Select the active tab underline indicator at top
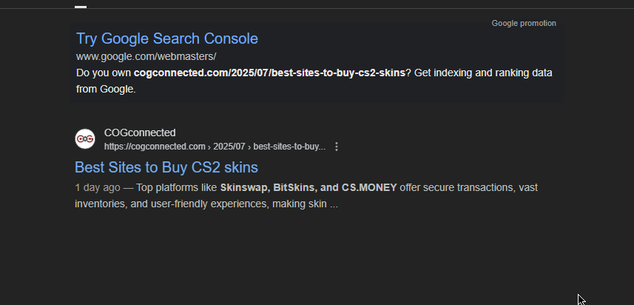The height and width of the screenshot is (305, 634). pyautogui.click(x=81, y=7)
